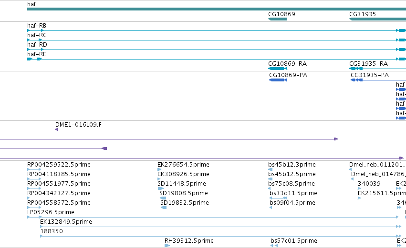Image resolution: width=406 pixels, height=248 pixels.
Task: Select RP004558572.5prime EST label
Action: [x=59, y=203]
